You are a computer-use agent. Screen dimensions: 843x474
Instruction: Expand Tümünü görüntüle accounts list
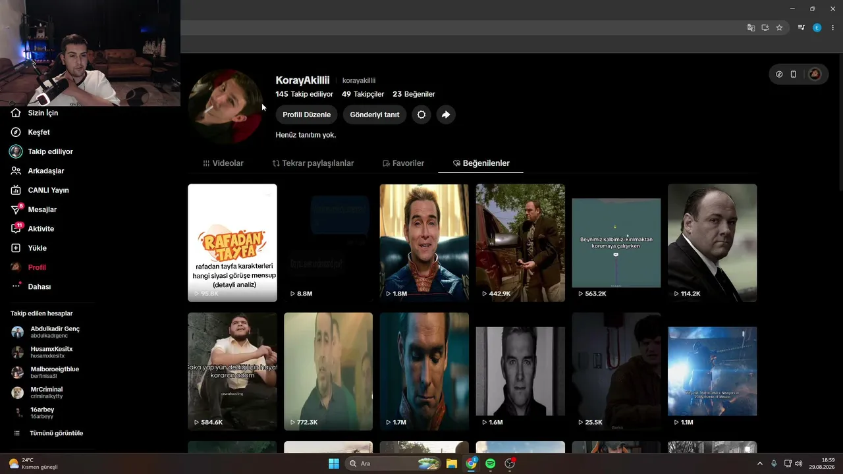coord(48,433)
